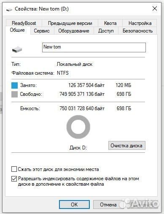Viewport: 164px width, 214px height.
Task: Click the volume name field New tom
Action: 94,47
